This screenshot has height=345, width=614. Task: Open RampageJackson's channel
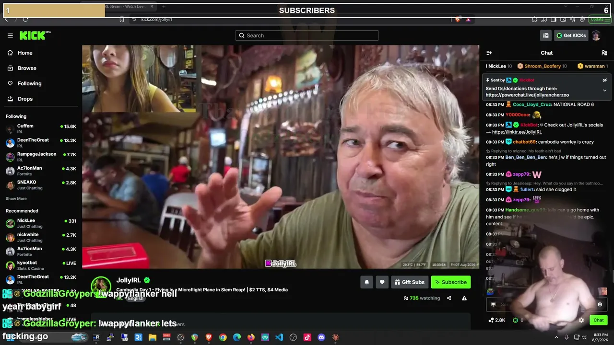coord(41,157)
